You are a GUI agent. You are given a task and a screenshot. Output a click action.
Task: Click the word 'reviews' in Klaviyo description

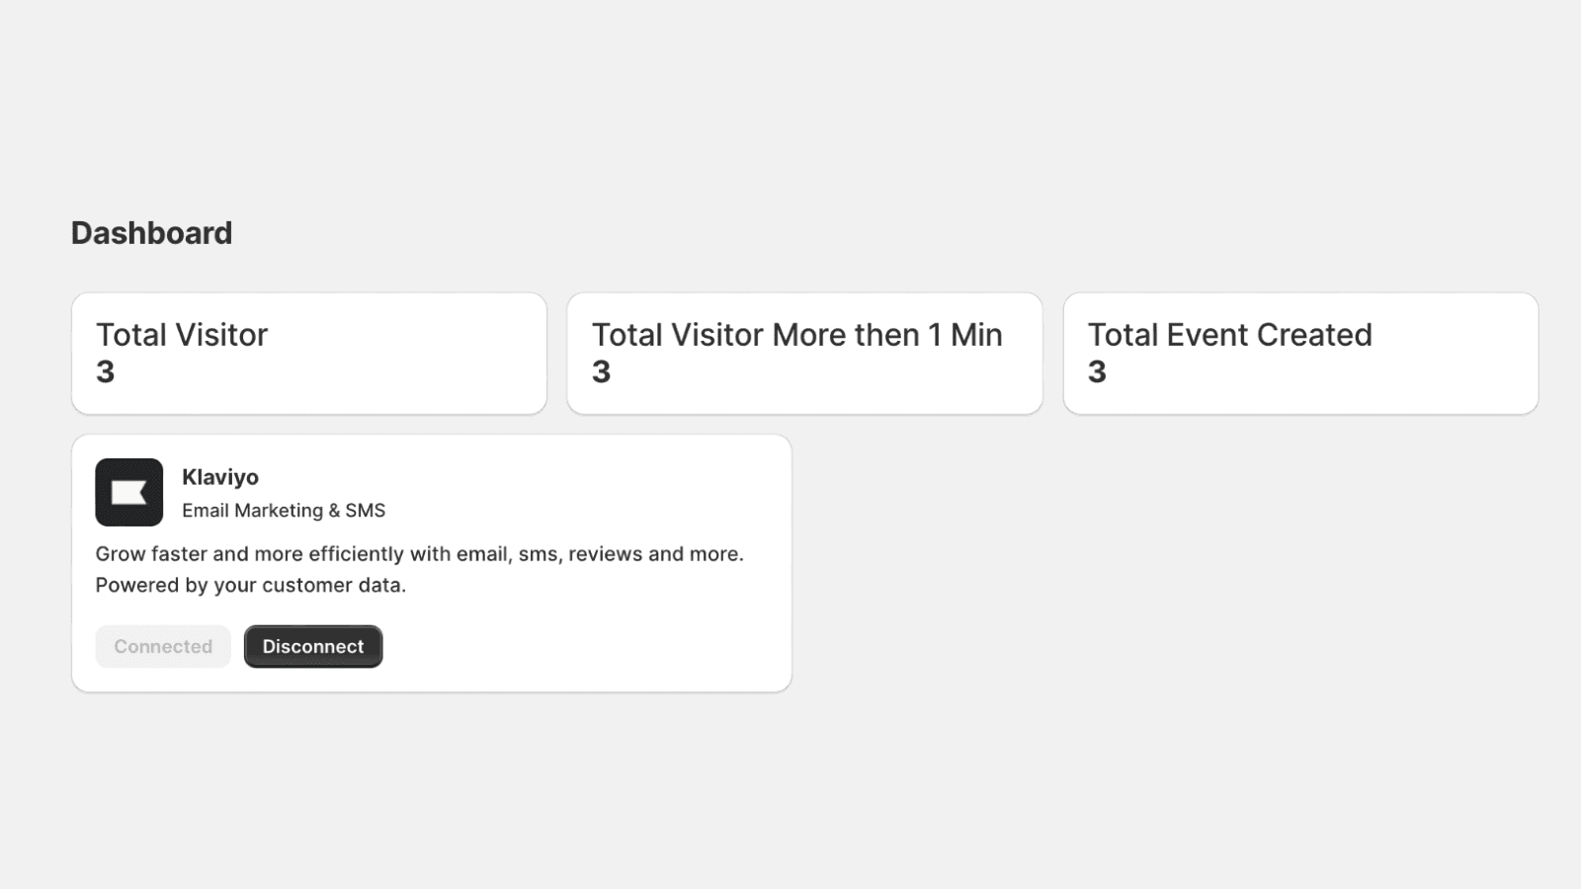tap(605, 554)
